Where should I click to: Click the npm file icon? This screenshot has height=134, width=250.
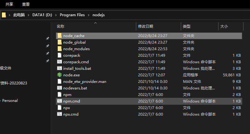coord(60,94)
